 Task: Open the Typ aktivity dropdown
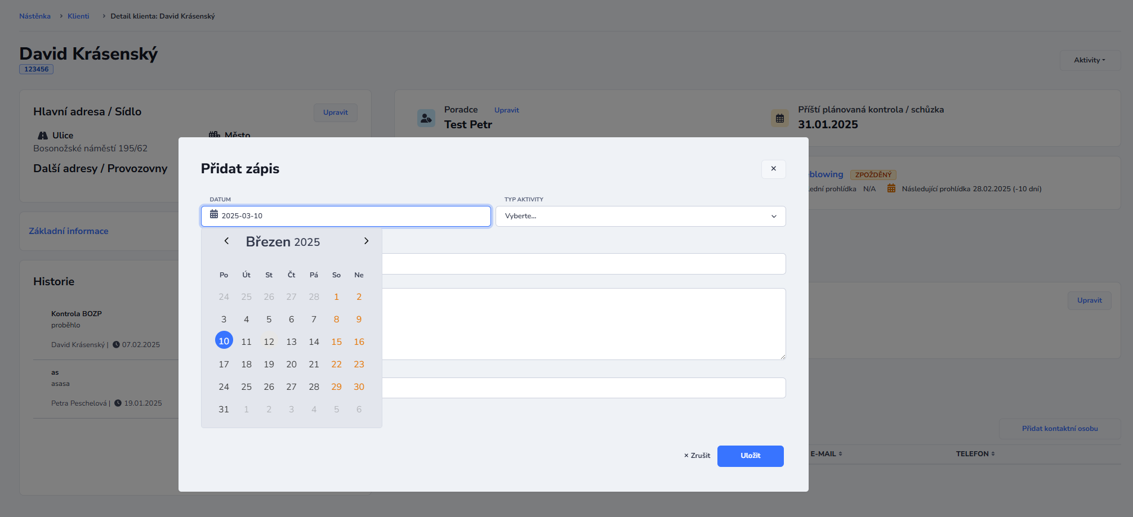click(x=640, y=216)
